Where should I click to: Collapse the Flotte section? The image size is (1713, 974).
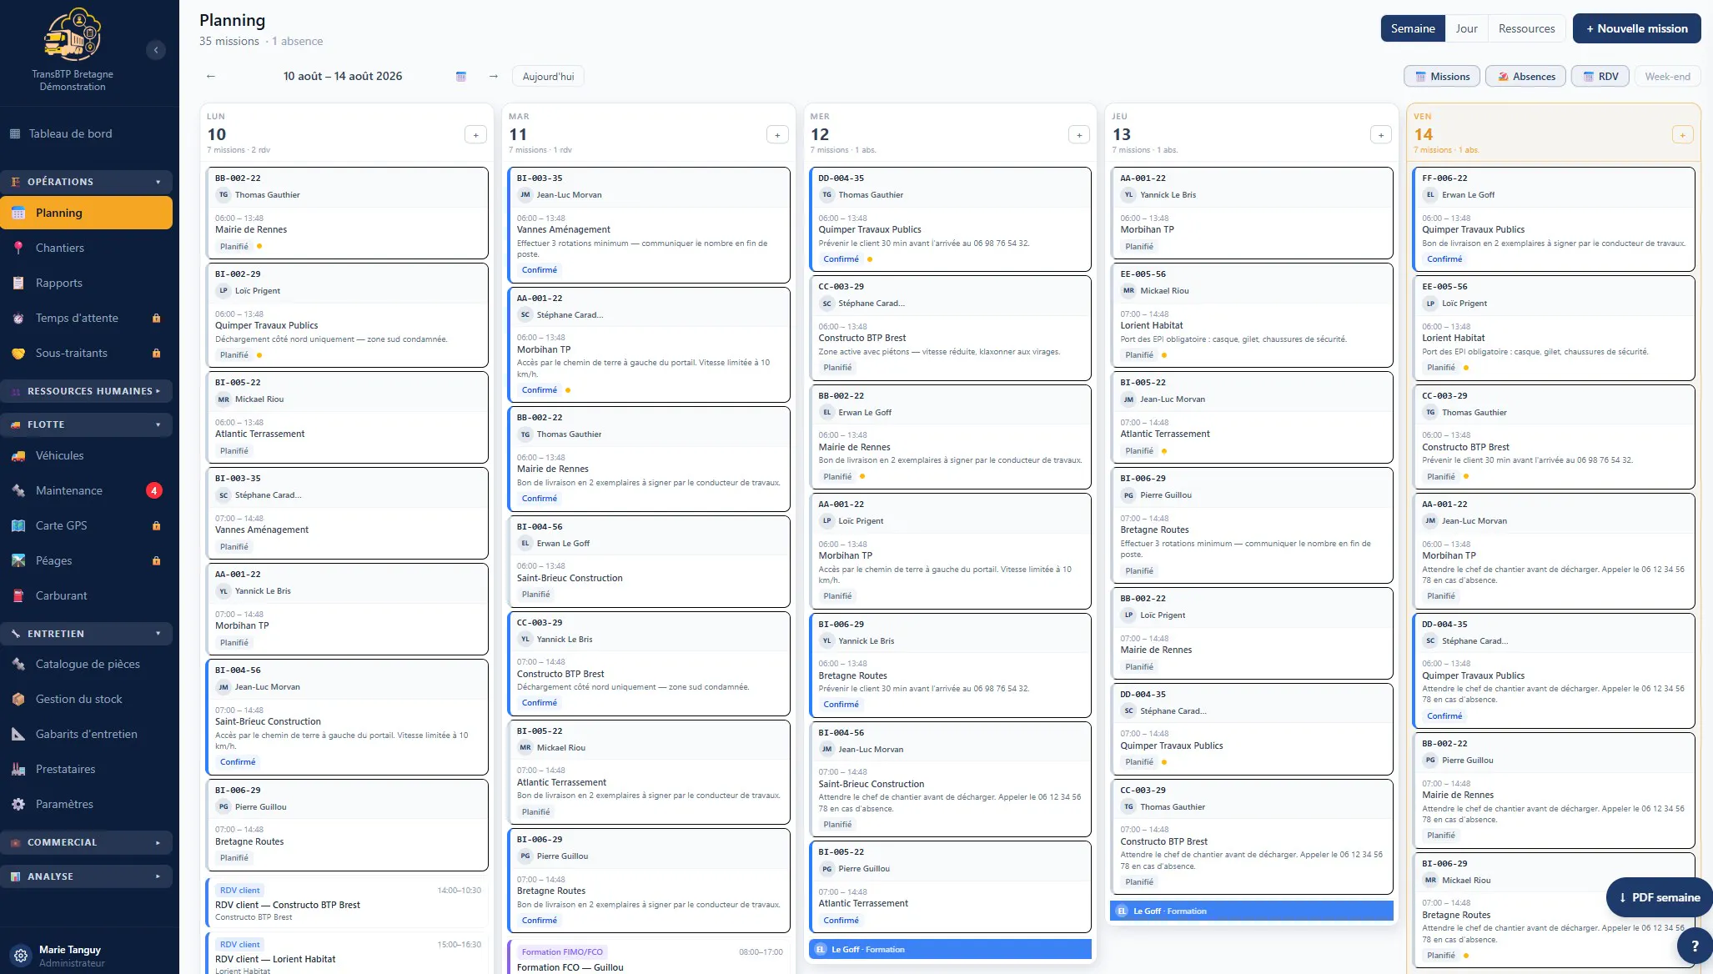coord(87,424)
